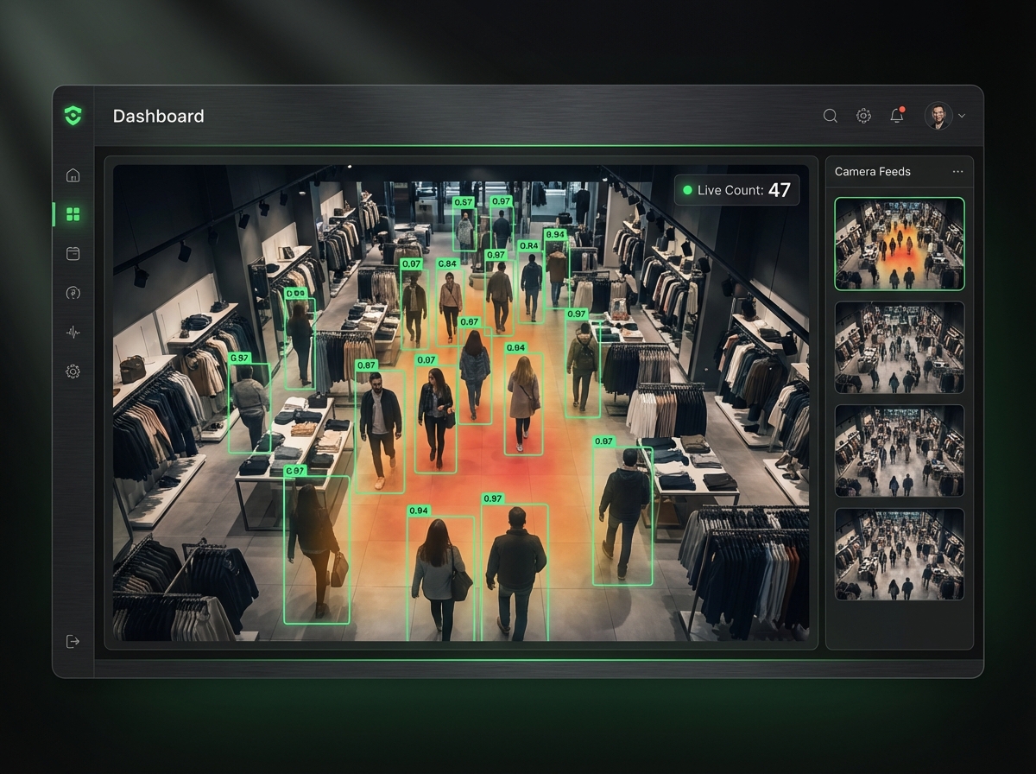Open the sidebar Settings gear icon
The image size is (1036, 774).
[x=73, y=371]
